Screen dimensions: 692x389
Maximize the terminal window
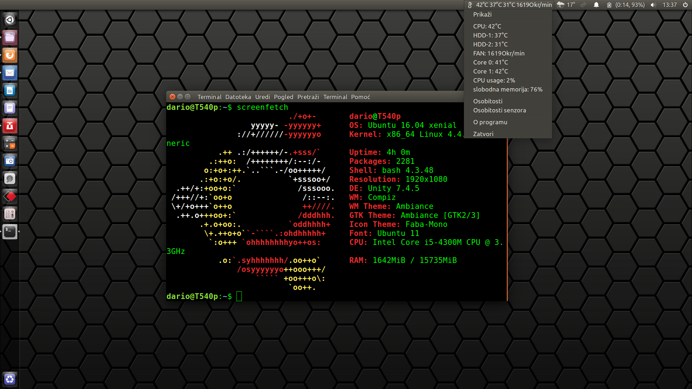pyautogui.click(x=187, y=97)
